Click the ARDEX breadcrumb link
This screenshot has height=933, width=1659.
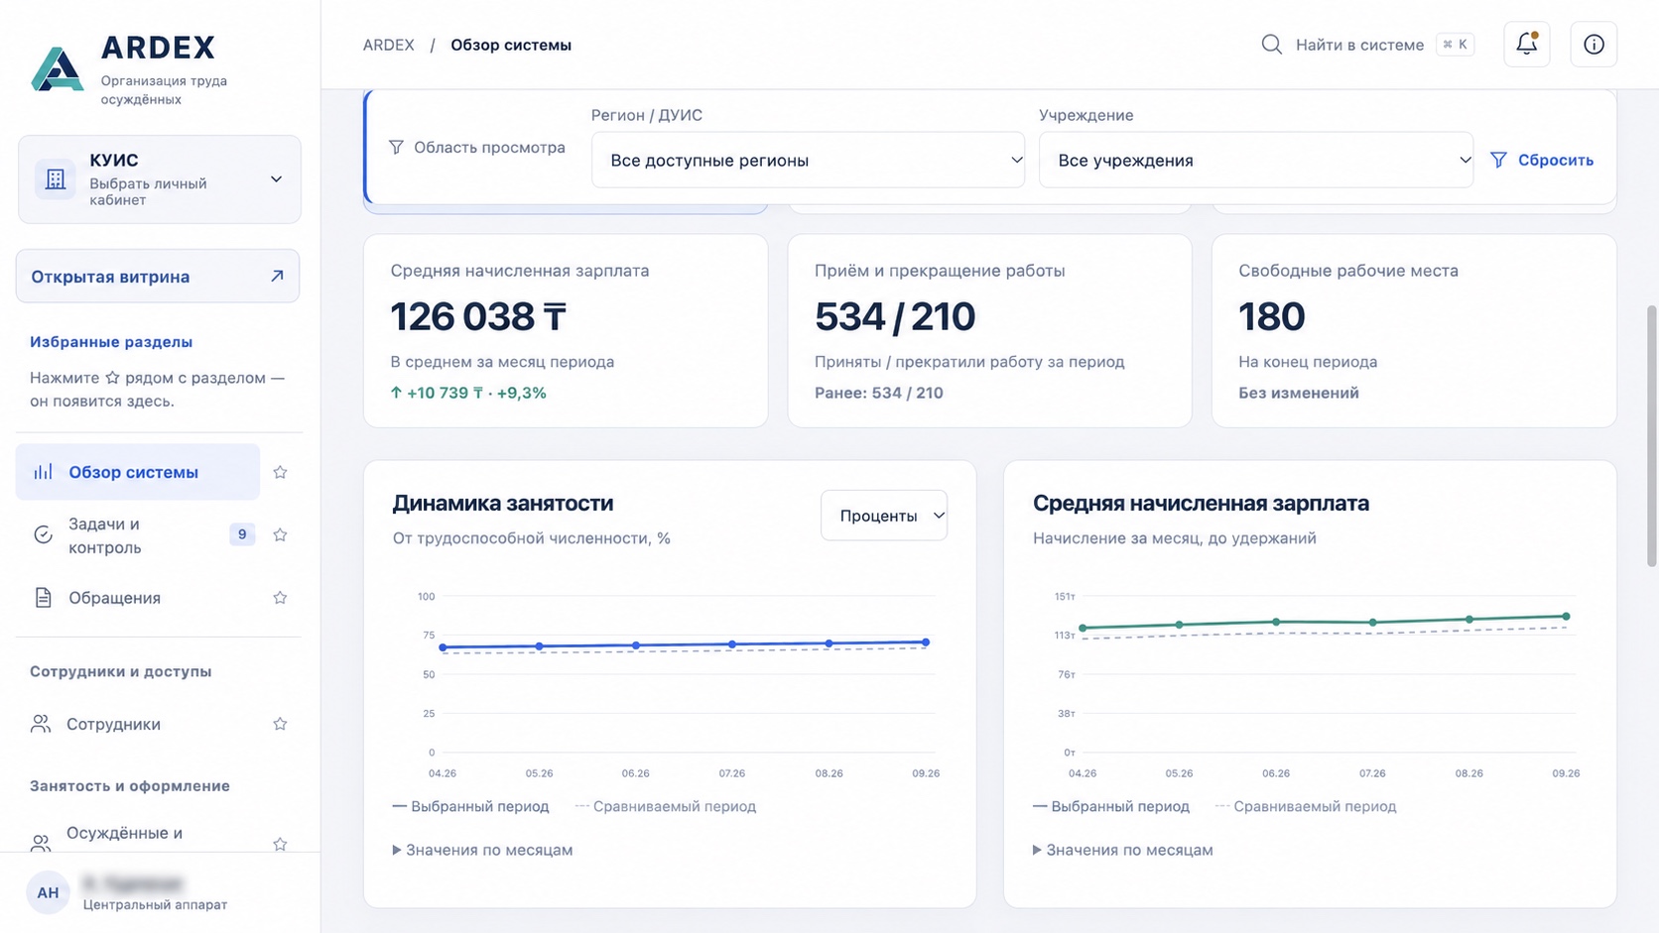click(388, 45)
